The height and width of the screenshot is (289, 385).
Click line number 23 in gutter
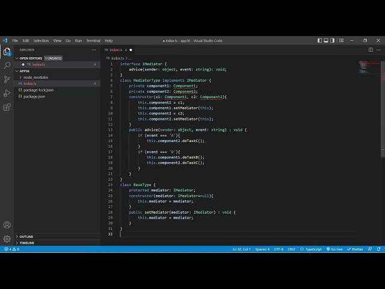tap(110, 185)
